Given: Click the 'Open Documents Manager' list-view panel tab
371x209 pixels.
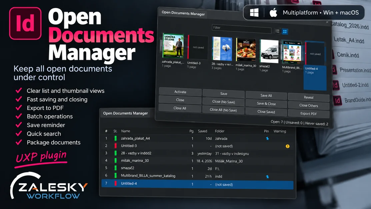Looking at the screenshot, I should click(125, 113).
